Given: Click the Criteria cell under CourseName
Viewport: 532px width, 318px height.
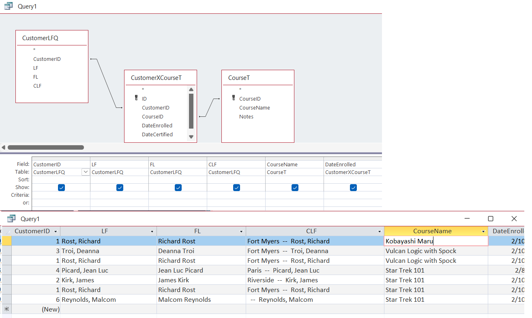Looking at the screenshot, I should pyautogui.click(x=294, y=195).
